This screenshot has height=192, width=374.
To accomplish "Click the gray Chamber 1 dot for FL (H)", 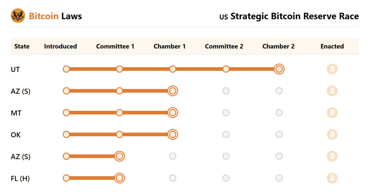I will pyautogui.click(x=173, y=178).
